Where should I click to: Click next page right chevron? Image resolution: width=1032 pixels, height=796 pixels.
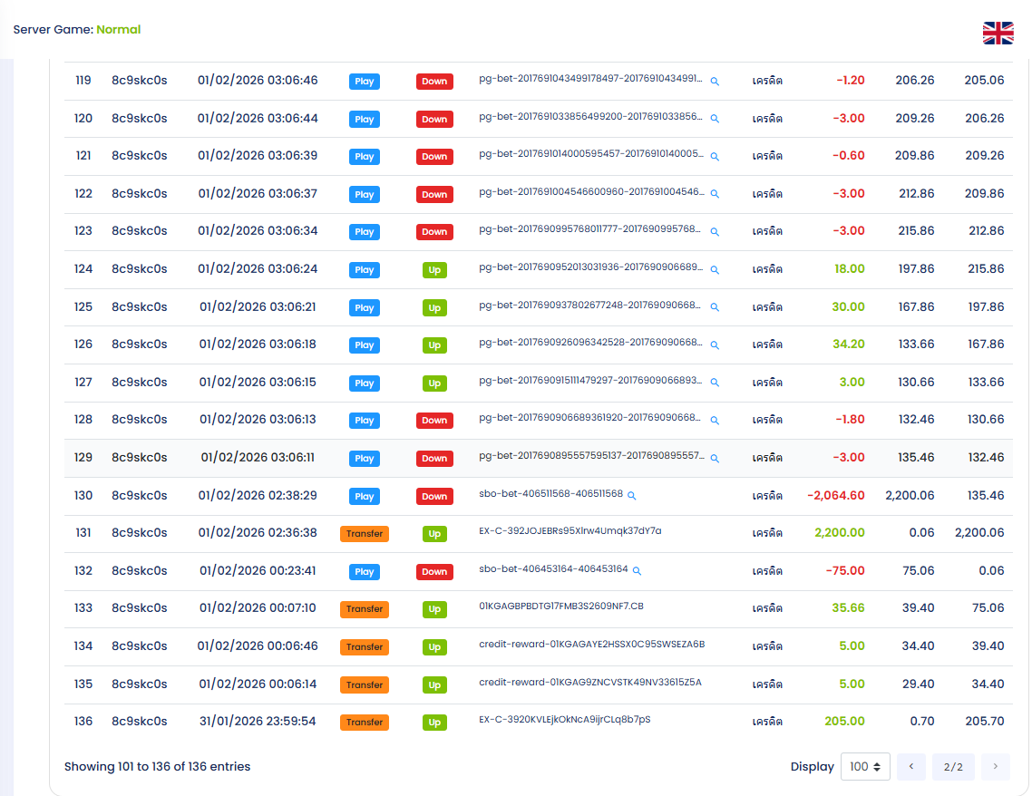coord(995,767)
